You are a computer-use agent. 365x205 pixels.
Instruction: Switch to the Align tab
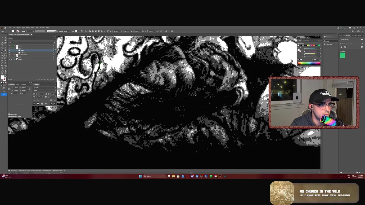[x=18, y=84]
